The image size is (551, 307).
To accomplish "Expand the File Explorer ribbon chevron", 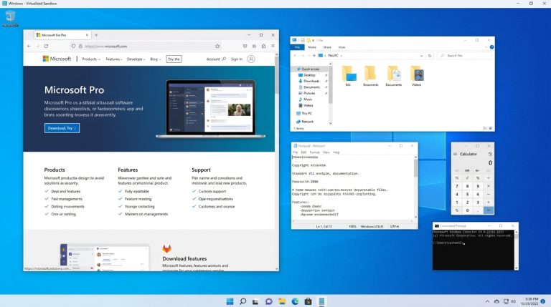I will tap(486, 47).
